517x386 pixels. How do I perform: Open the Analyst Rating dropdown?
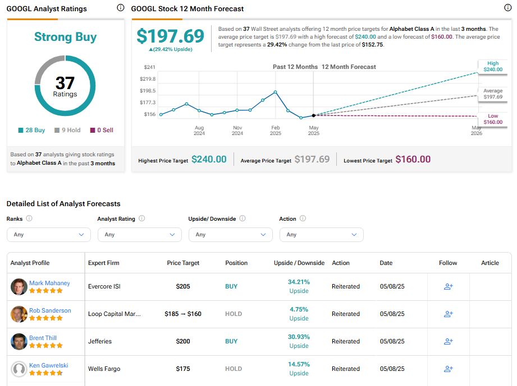139,235
